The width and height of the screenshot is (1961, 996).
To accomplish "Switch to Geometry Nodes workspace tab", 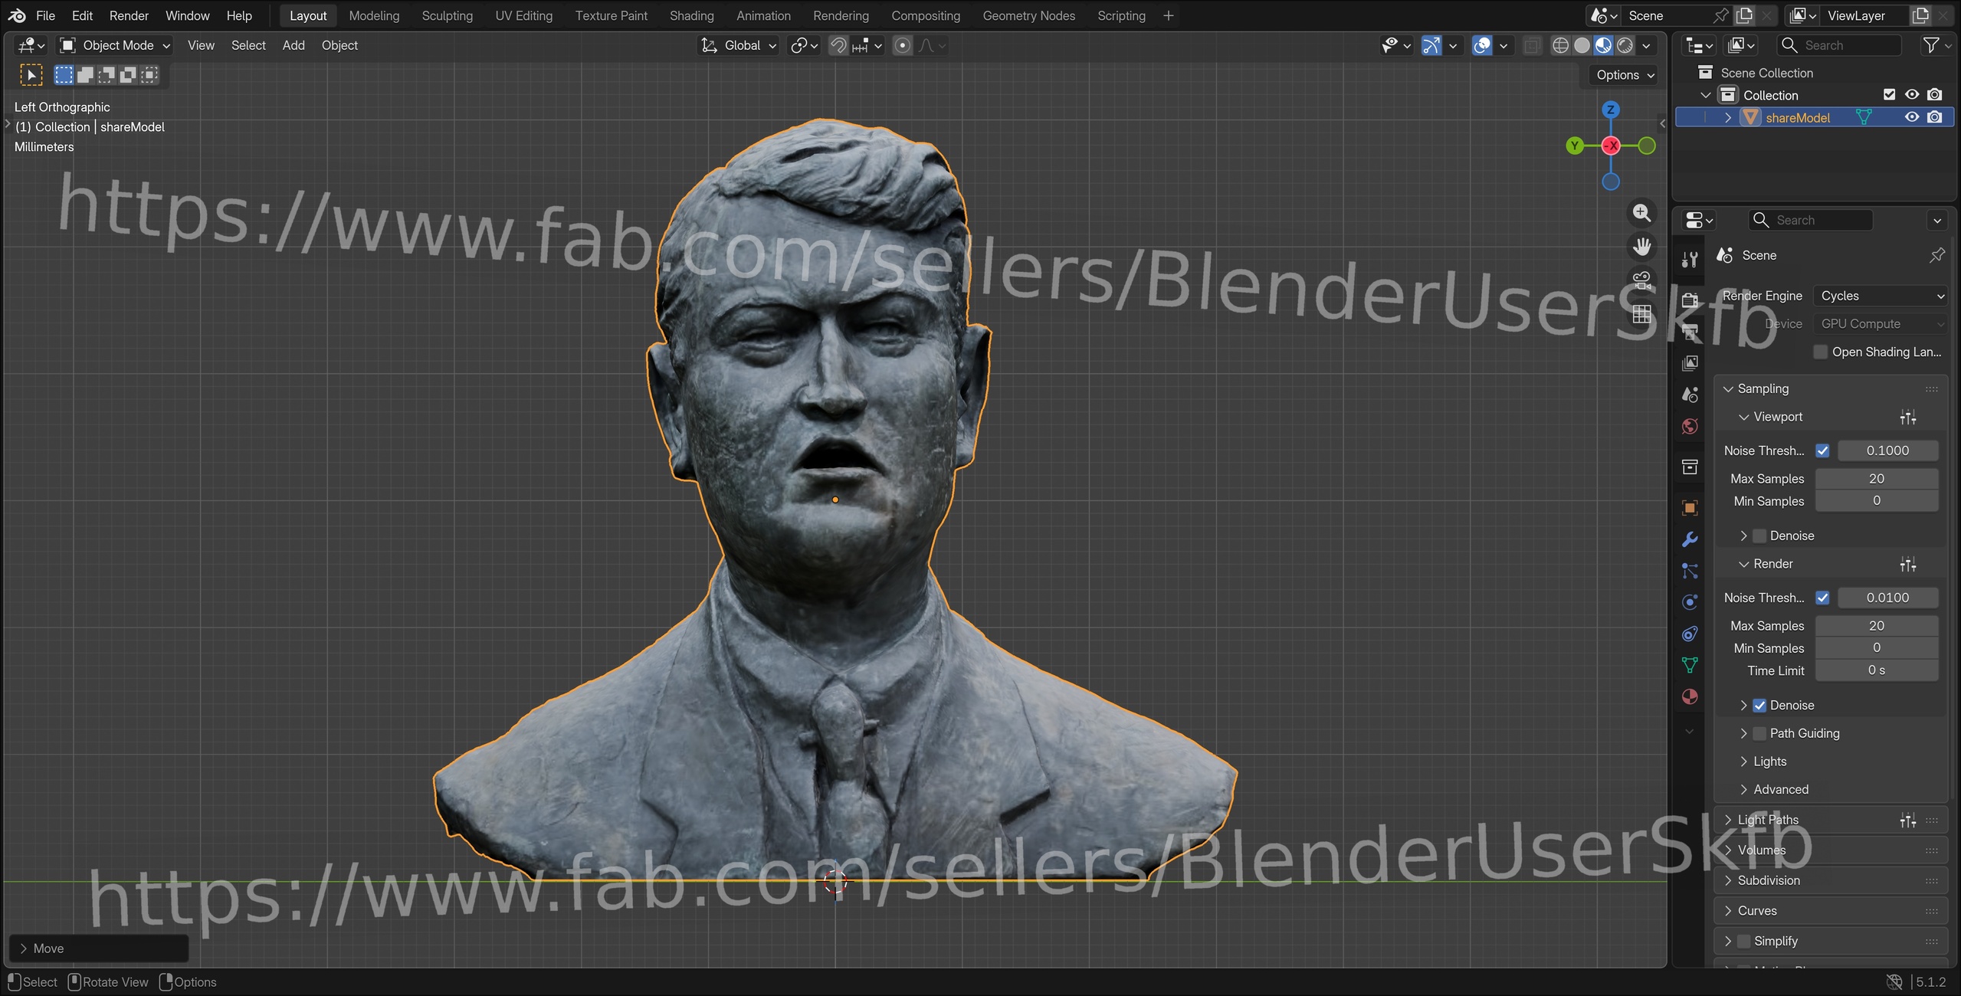I will click(x=1028, y=15).
